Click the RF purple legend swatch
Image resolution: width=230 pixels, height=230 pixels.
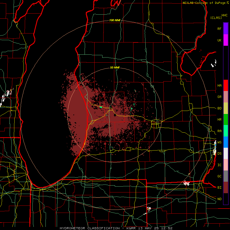226,29
